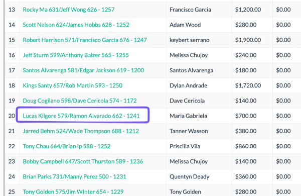Select the Quentyn Deady cell
The image size is (301, 196).
click(190, 177)
